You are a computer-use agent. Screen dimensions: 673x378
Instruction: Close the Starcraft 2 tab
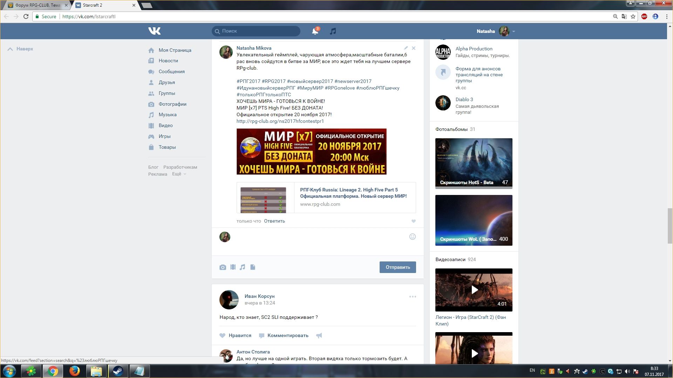click(x=134, y=5)
